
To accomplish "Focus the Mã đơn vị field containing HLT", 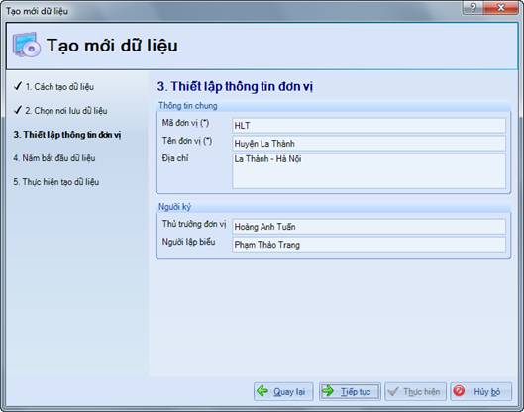I will [x=368, y=126].
